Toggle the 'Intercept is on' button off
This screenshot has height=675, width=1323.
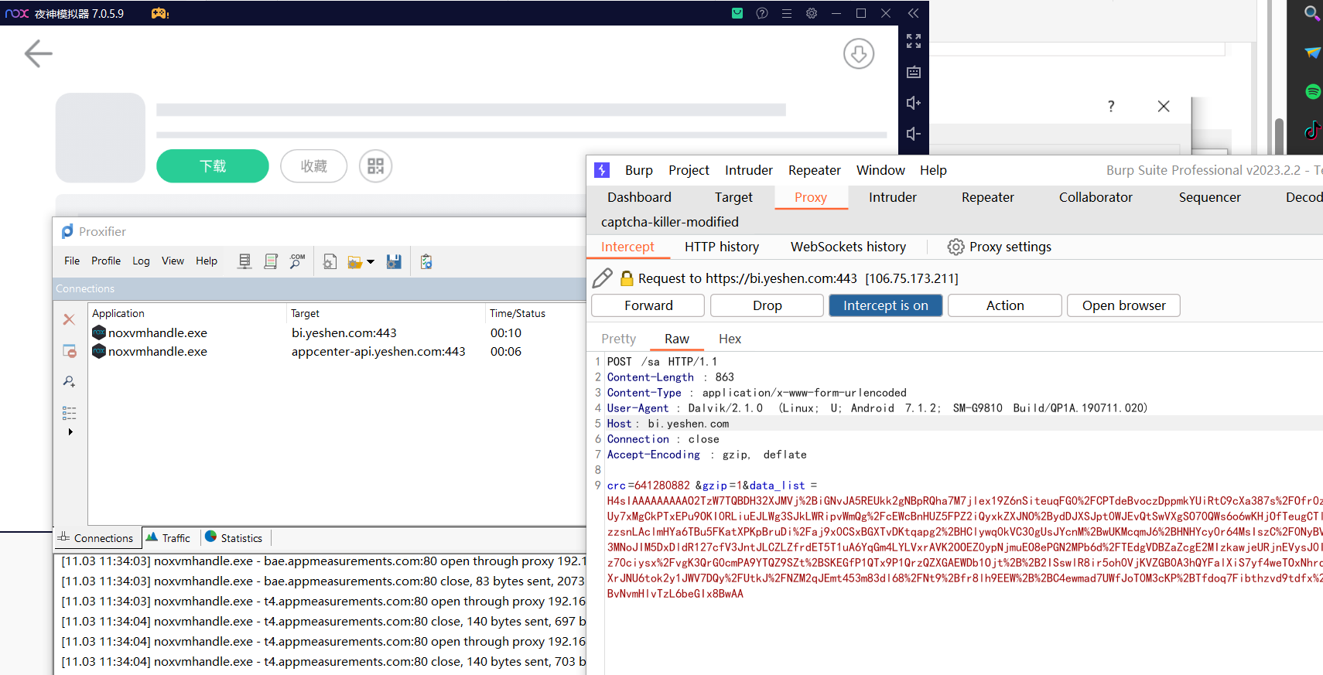tap(885, 305)
